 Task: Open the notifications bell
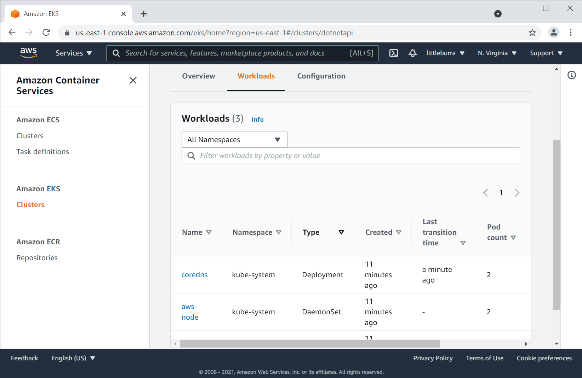tap(412, 53)
